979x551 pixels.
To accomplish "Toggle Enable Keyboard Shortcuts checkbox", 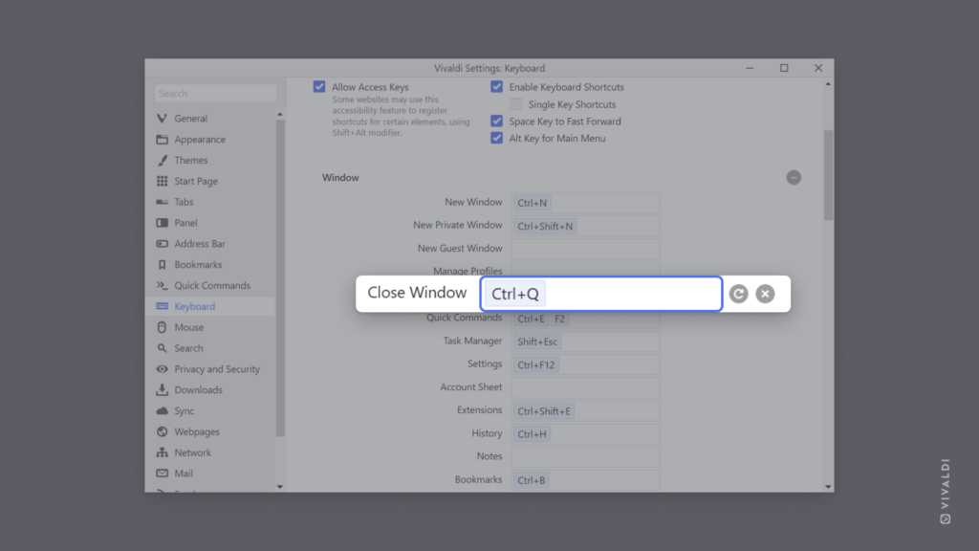I will tap(496, 87).
